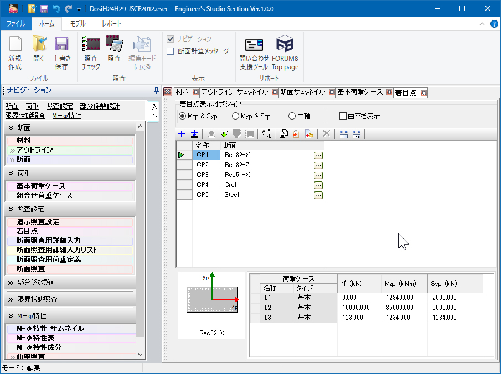Image resolution: width=501 pixels, height=374 pixels.
Task: Click the green move-down arrow icon
Action: (x=224, y=134)
